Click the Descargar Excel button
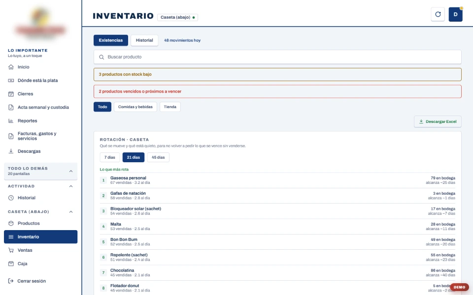This screenshot has height=295, width=473. (x=438, y=121)
